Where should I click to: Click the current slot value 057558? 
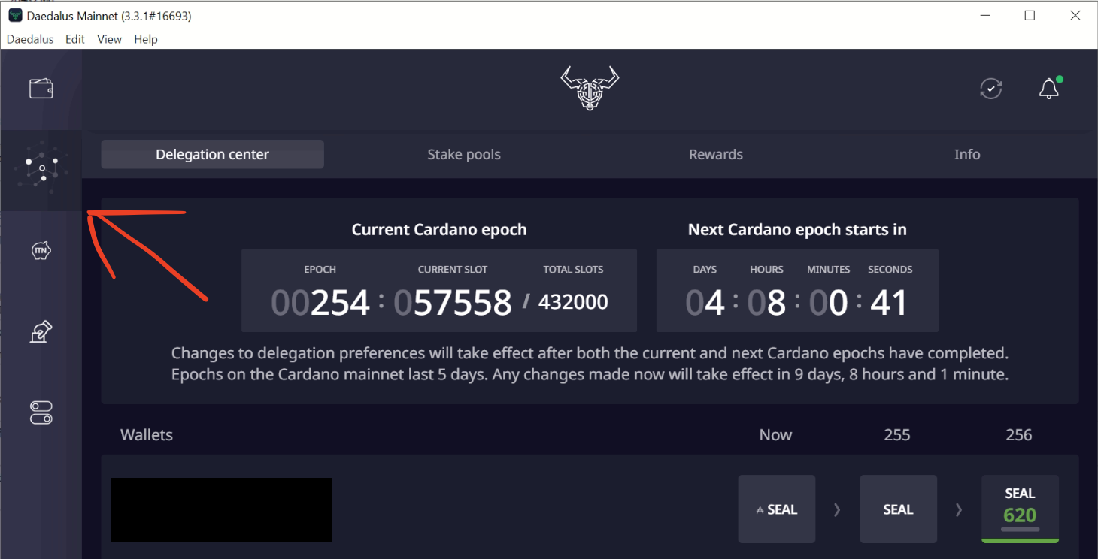coord(453,303)
